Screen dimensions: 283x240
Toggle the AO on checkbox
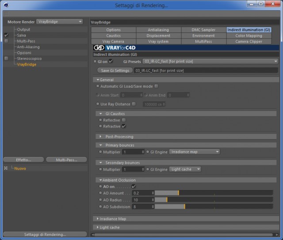pyautogui.click(x=134, y=186)
